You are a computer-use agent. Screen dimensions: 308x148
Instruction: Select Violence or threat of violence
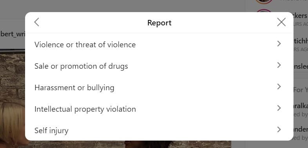coord(159,44)
